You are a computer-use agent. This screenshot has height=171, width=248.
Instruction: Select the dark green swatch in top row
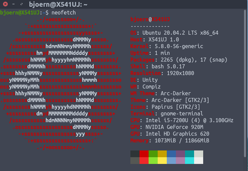[153, 154]
